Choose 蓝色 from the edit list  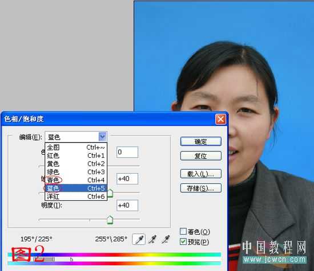pos(76,188)
